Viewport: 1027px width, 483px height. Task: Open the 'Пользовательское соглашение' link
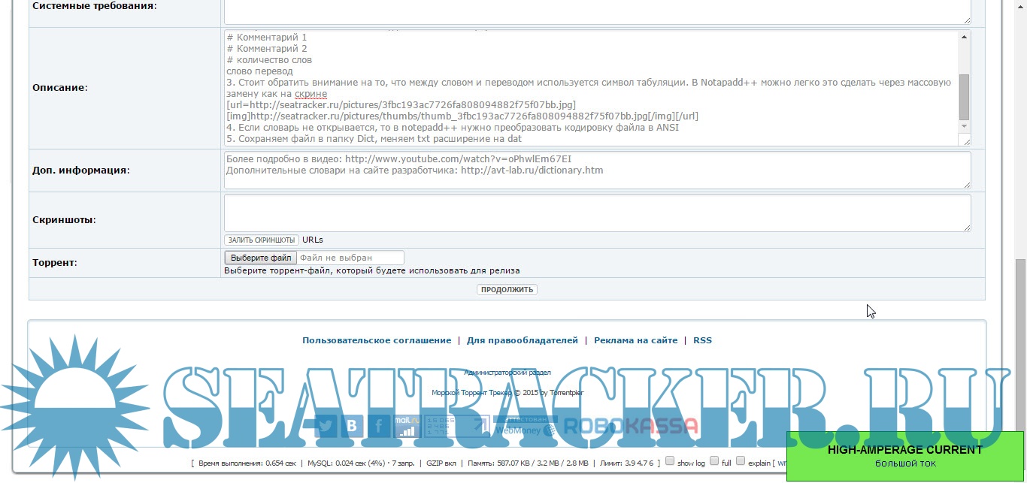pyautogui.click(x=377, y=340)
